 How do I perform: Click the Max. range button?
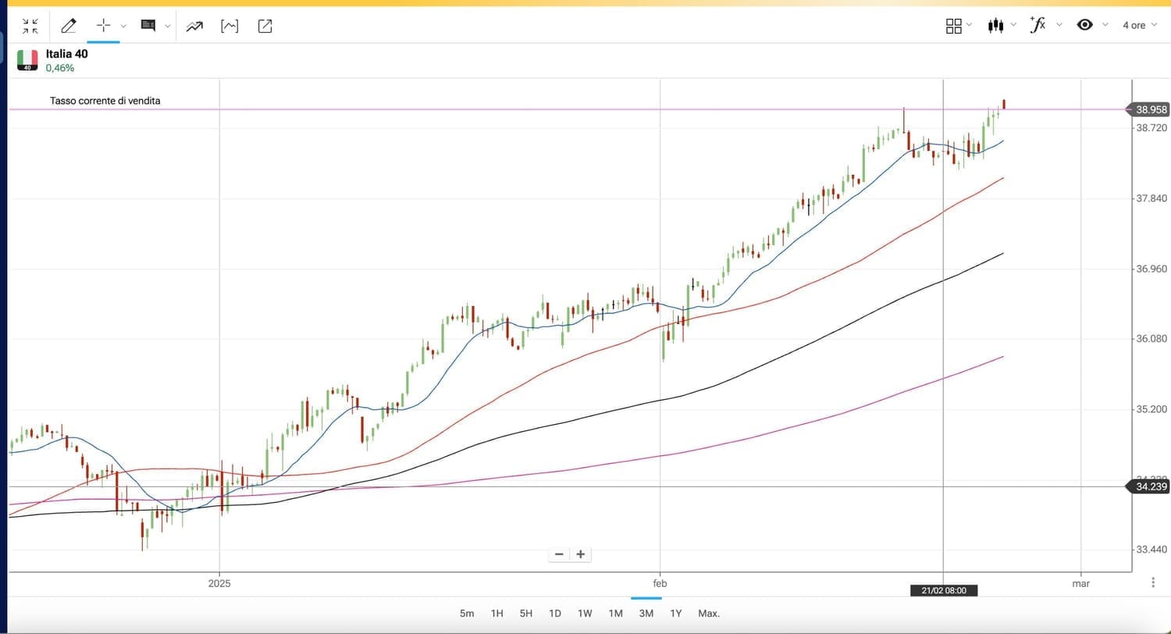click(x=709, y=613)
